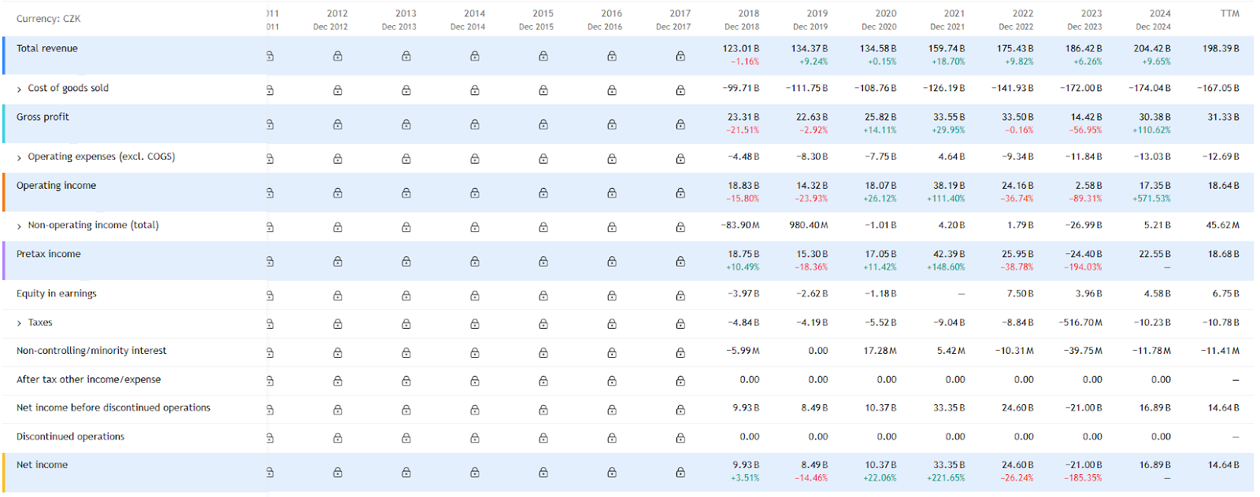Click the lock icon for 2014 Gross profit
Image resolution: width=1260 pixels, height=497 pixels.
[475, 124]
